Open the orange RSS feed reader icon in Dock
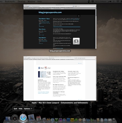 pyautogui.click(x=64, y=120)
